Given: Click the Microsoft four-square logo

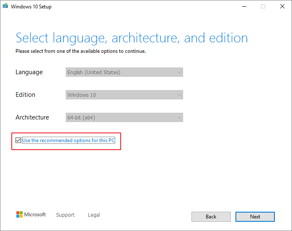Looking at the screenshot, I should click(x=19, y=215).
